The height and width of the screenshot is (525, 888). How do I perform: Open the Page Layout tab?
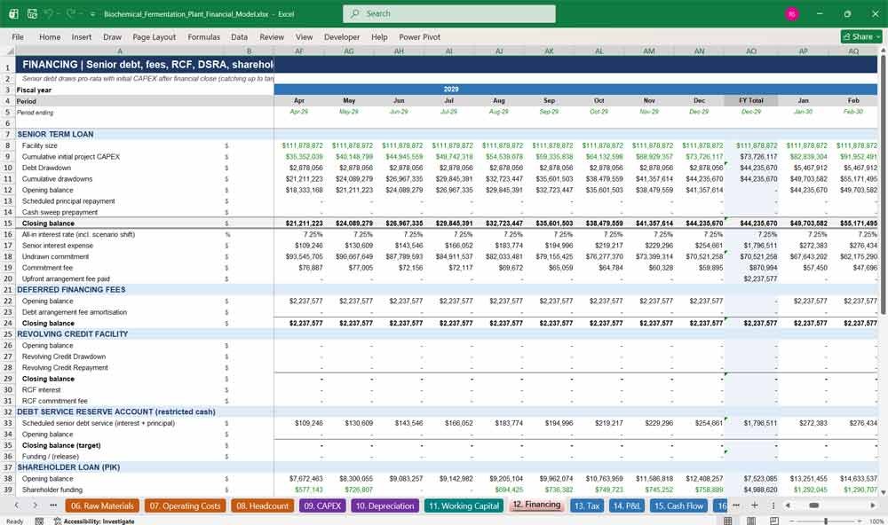154,36
